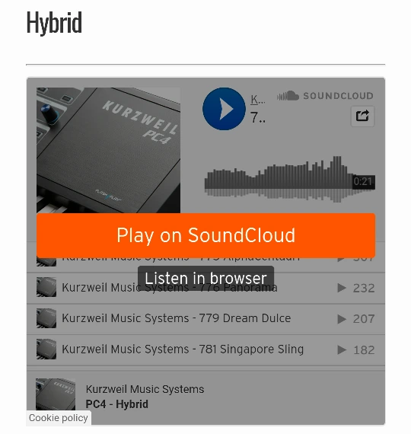Screen dimensions: 411x434
Task: Open the Cookie policy link
Action: coord(59,418)
